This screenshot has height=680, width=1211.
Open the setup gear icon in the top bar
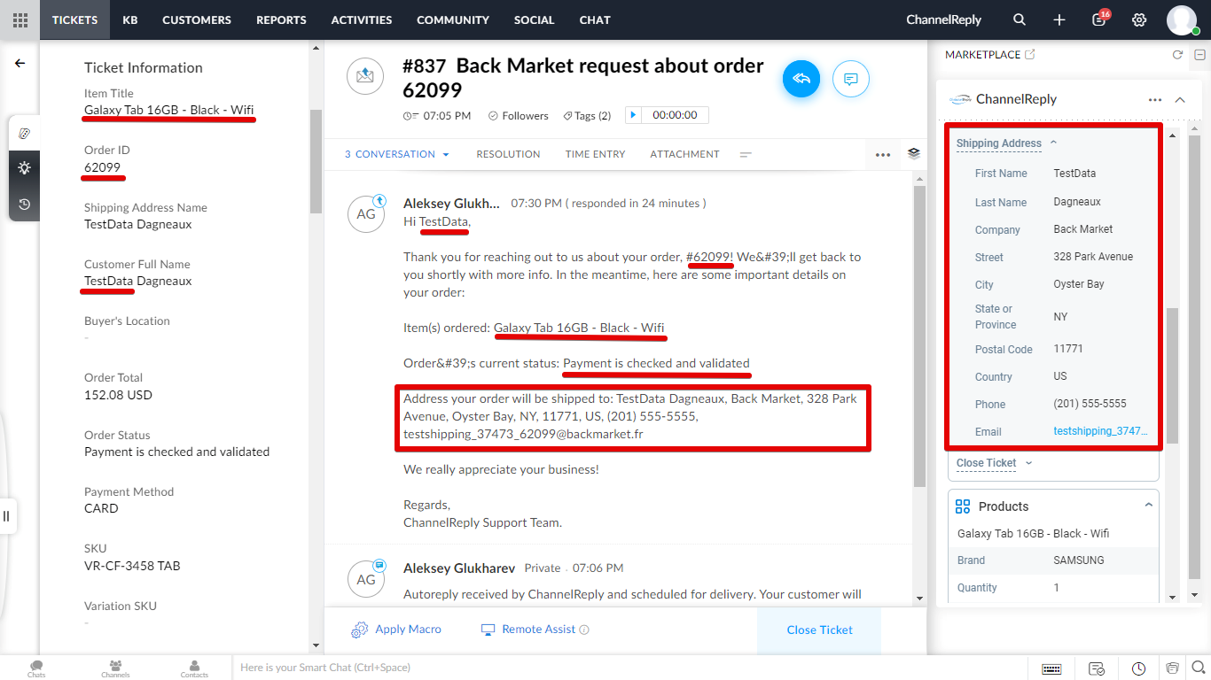[1139, 19]
